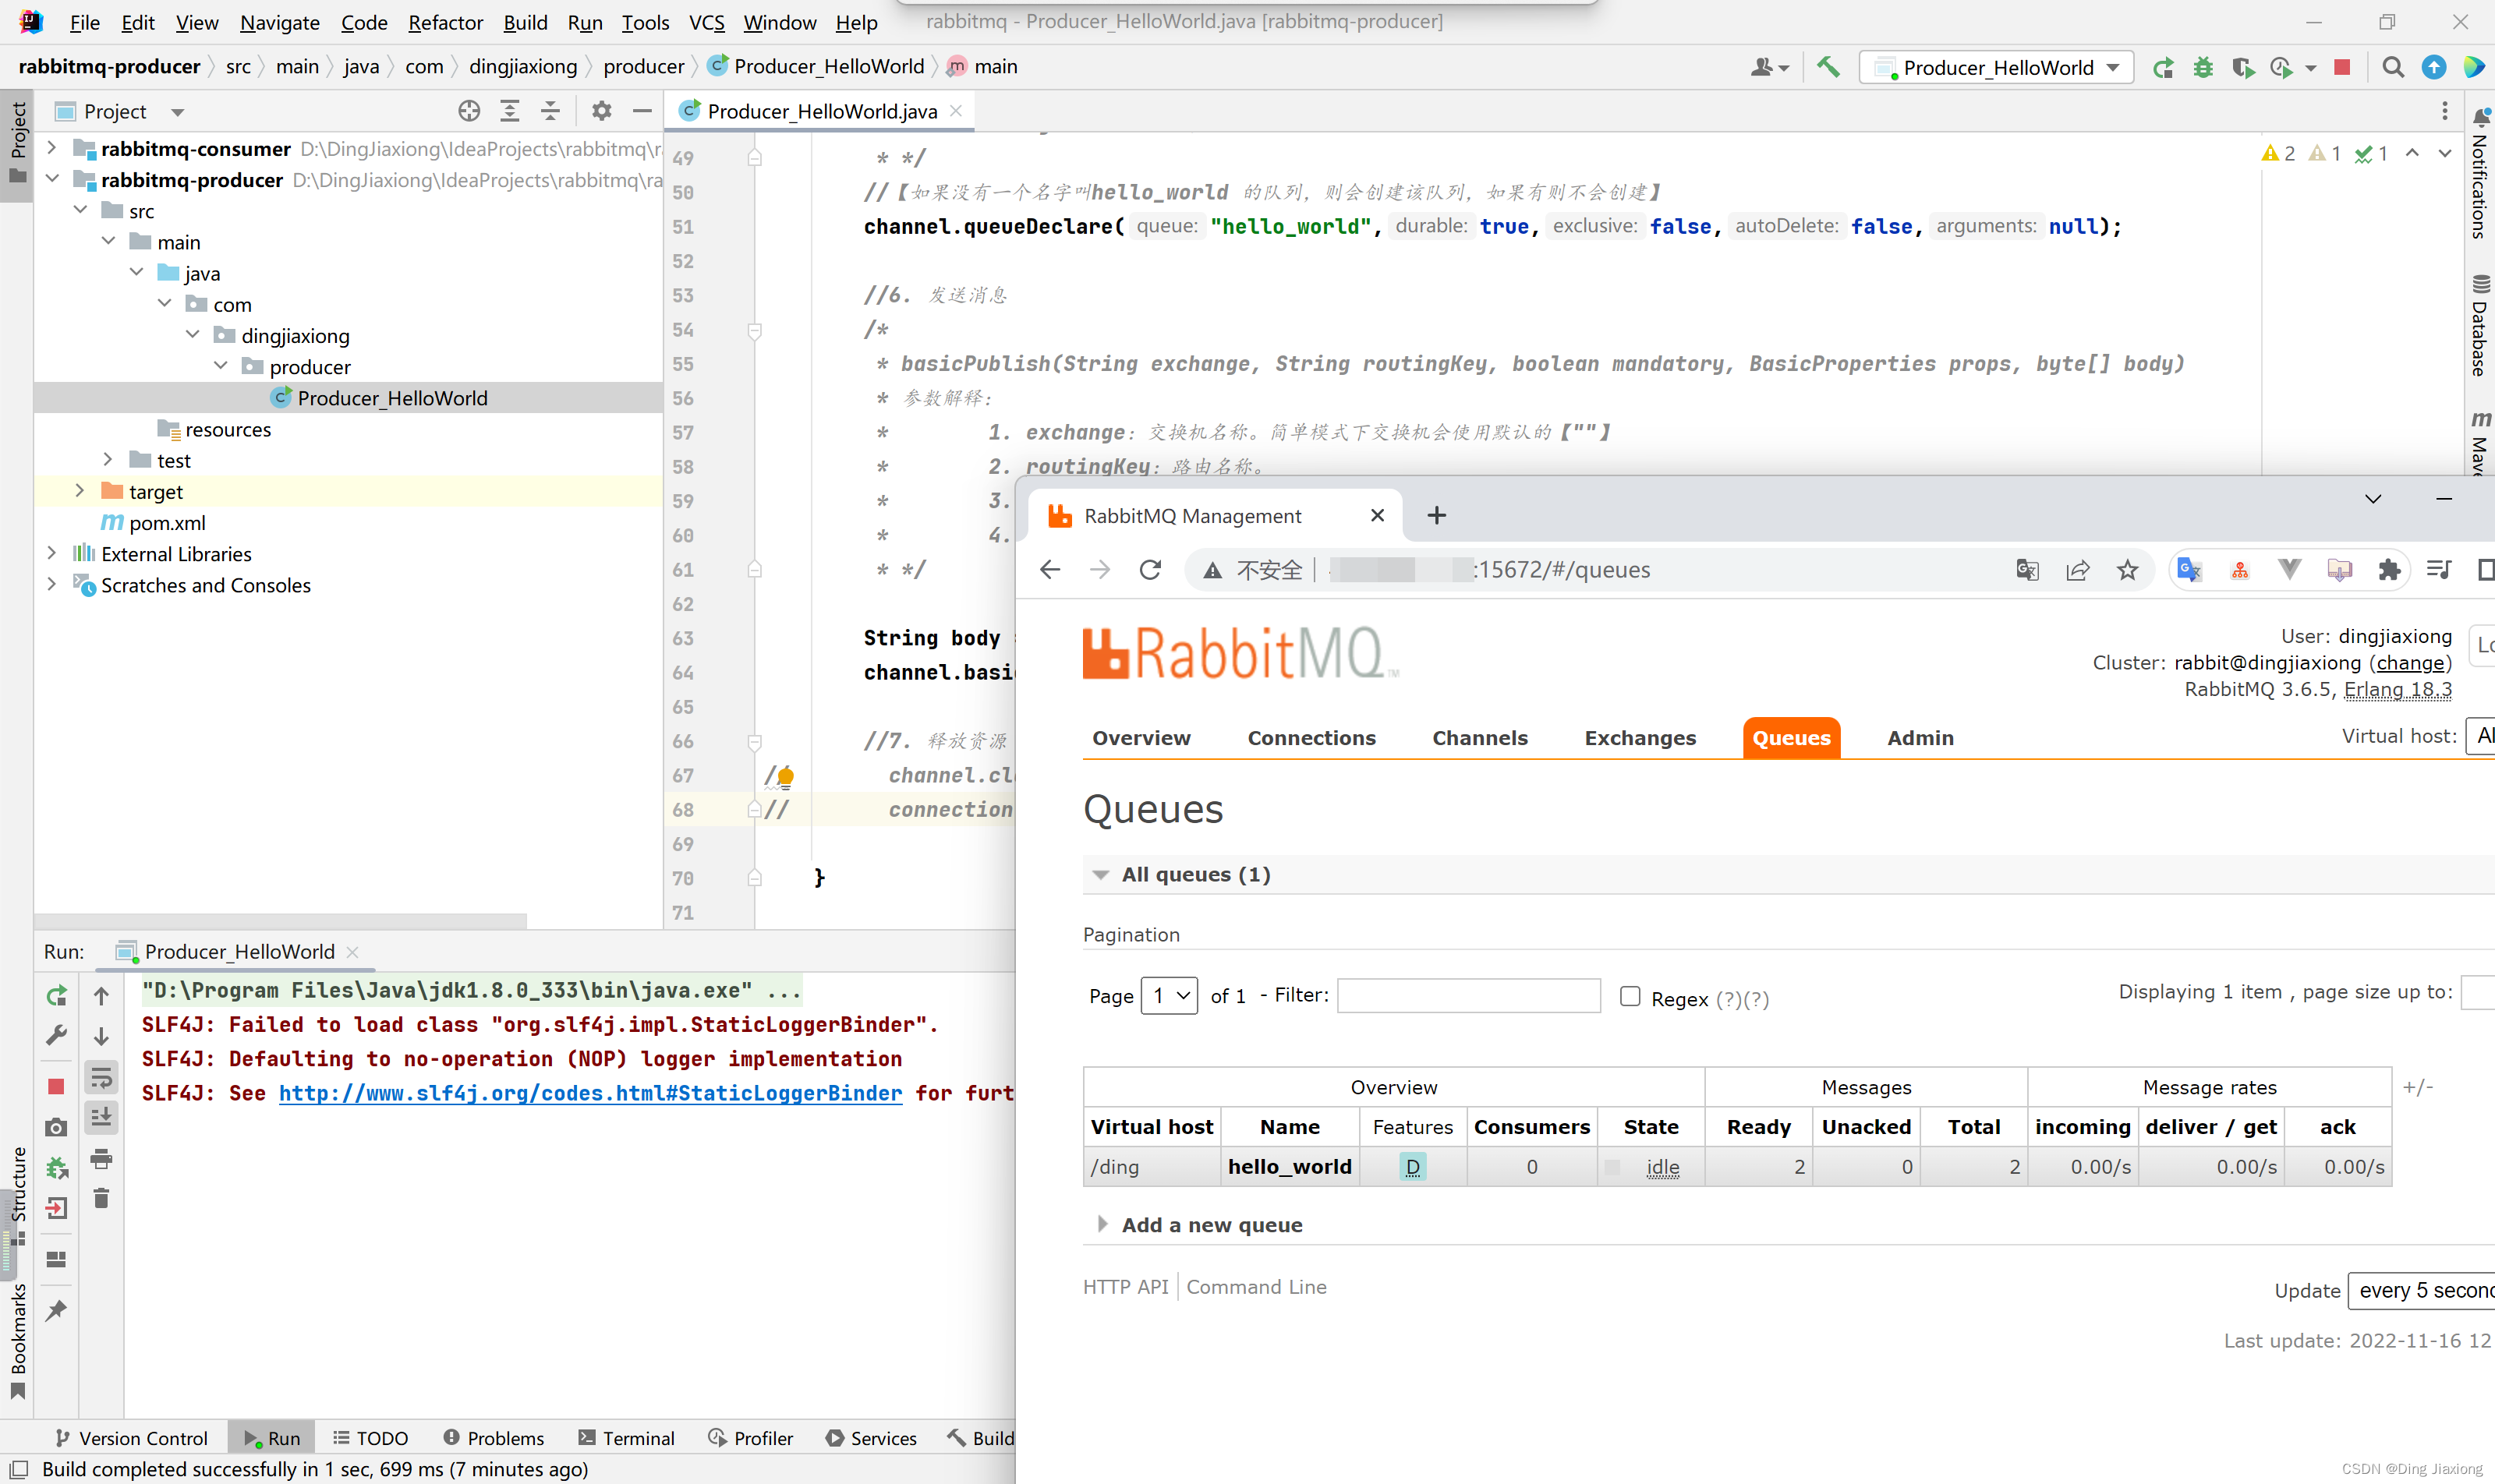Image resolution: width=2495 pixels, height=1484 pixels.
Task: Toggle Scroll to End in Run console
Action: coord(101,1117)
